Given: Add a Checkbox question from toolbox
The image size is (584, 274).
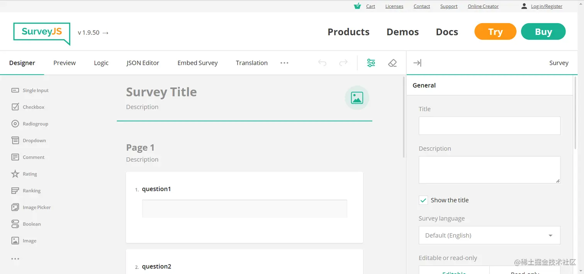Looking at the screenshot, I should coord(33,107).
